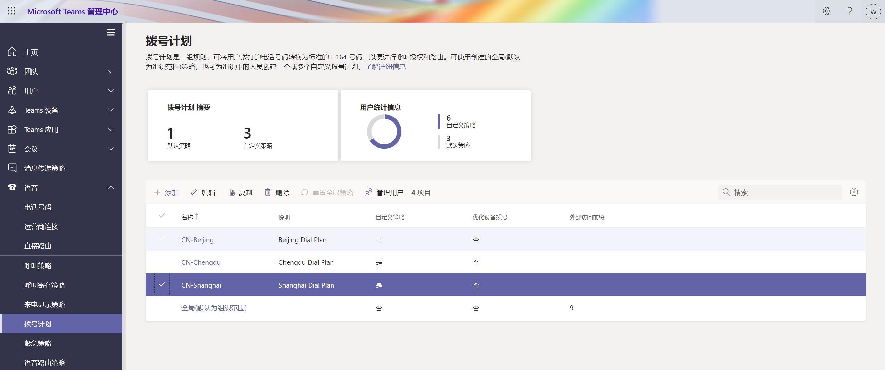The image size is (885, 370).
Task: Select the CN-Beijing row checkbox
Action: [x=162, y=239]
